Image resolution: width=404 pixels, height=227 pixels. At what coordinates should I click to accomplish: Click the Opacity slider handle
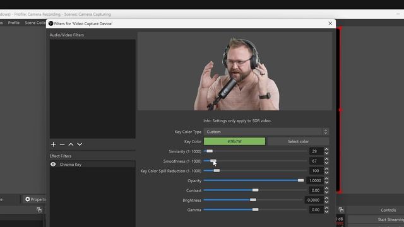[x=300, y=180]
